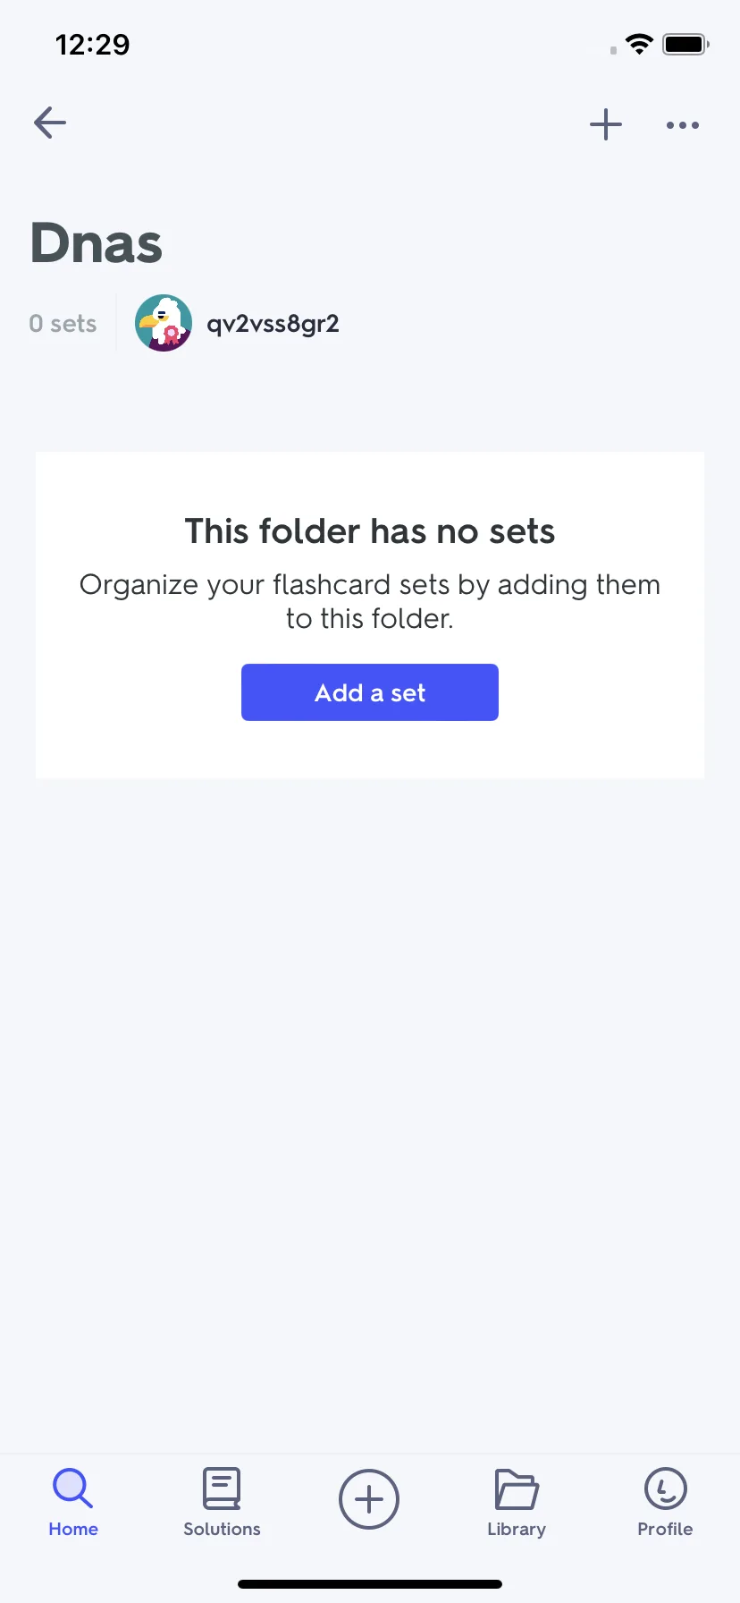Tap the 0 sets count label
Screen dimensions: 740x1603
tap(63, 324)
